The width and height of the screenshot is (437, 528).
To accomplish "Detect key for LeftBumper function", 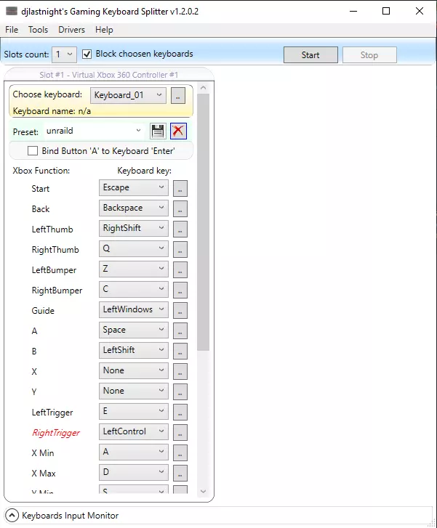I will (x=180, y=269).
